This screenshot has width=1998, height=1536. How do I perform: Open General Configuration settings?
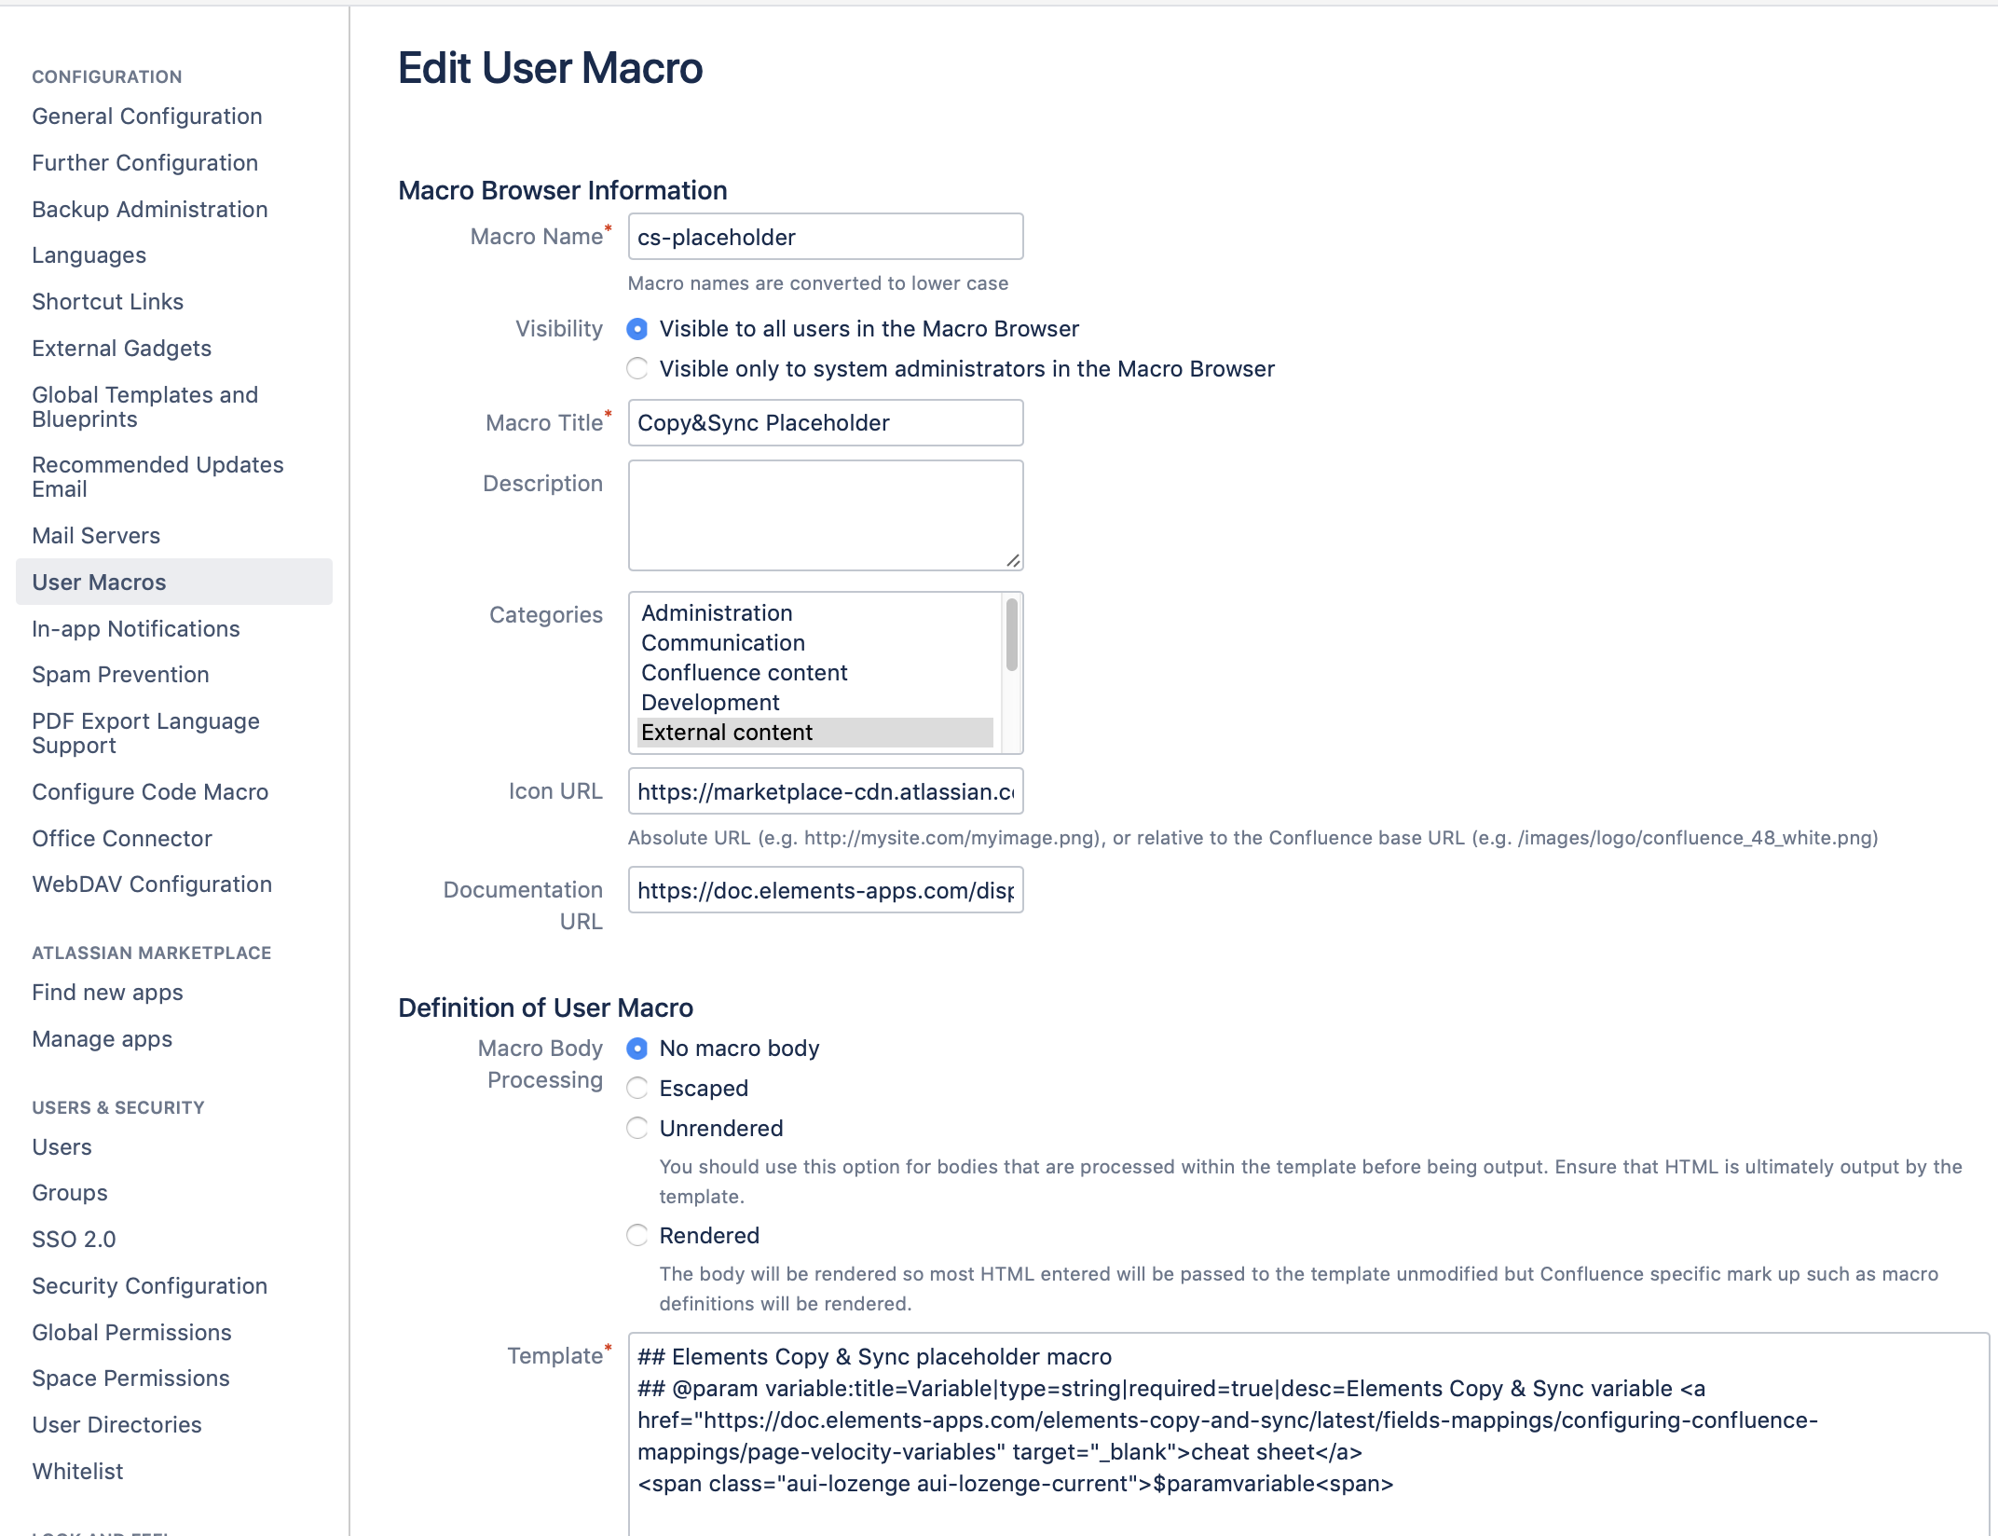(x=146, y=116)
